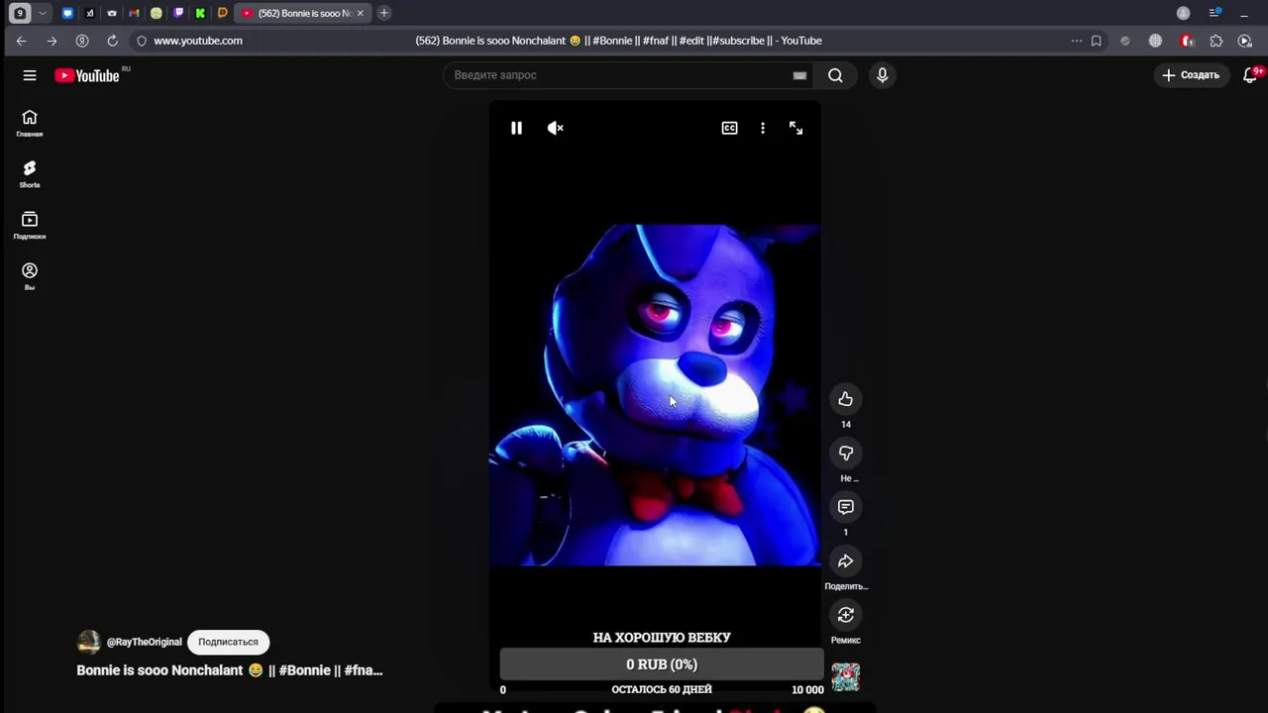The image size is (1268, 713).
Task: Open the browser main menu lines icon
Action: pos(1214,13)
